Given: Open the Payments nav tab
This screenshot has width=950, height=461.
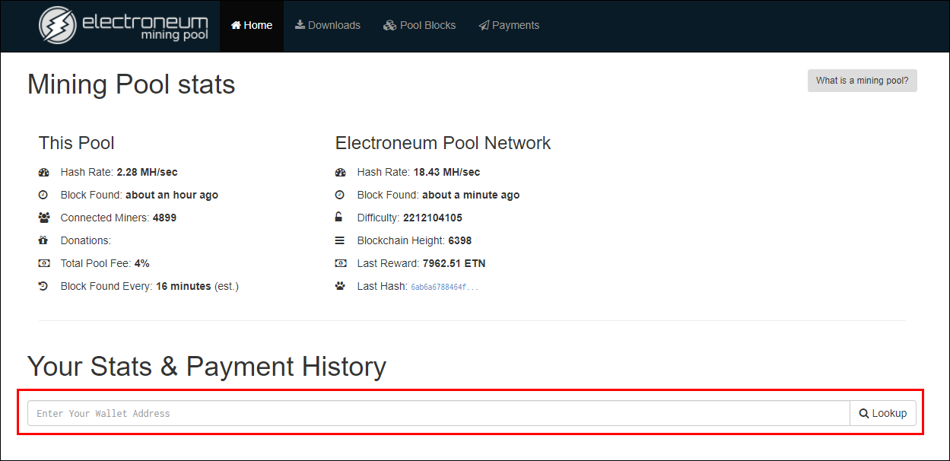Looking at the screenshot, I should tap(509, 25).
